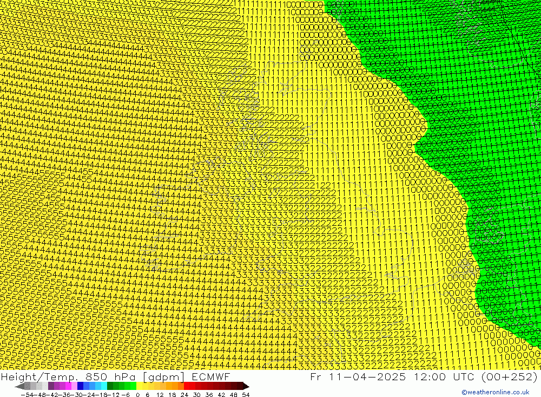Click the legend scale label '12'

[x=160, y=395]
